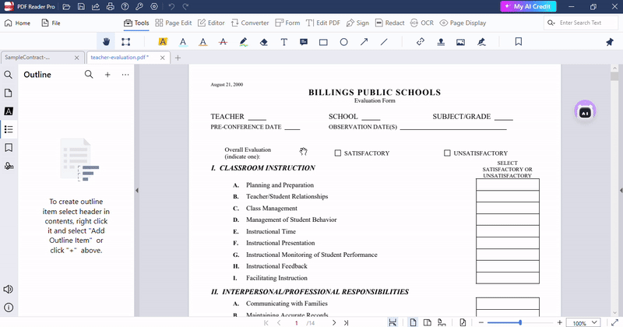
Task: Choose the Highlight text tool
Action: tap(163, 42)
